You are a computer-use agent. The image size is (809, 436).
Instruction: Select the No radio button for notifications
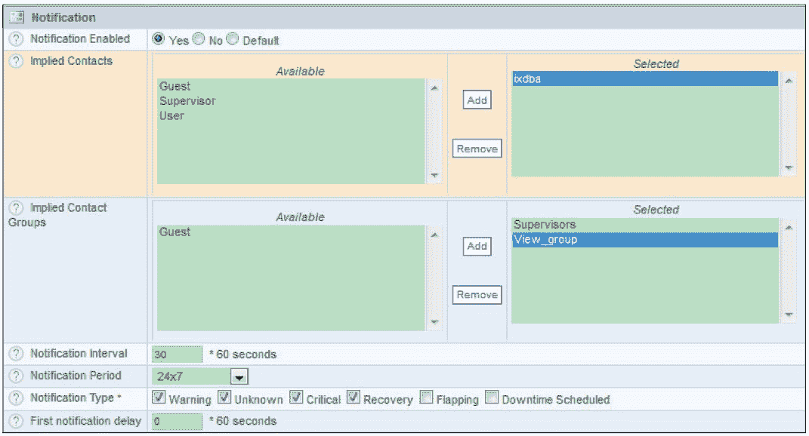tap(200, 39)
